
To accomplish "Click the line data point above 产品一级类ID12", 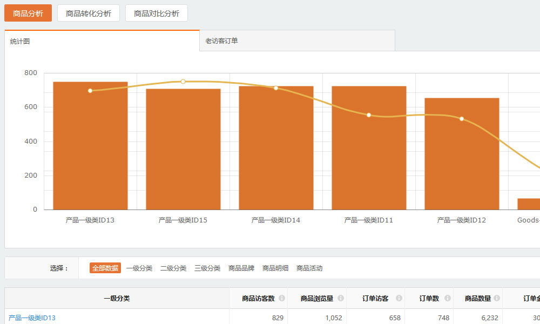I will coord(462,119).
